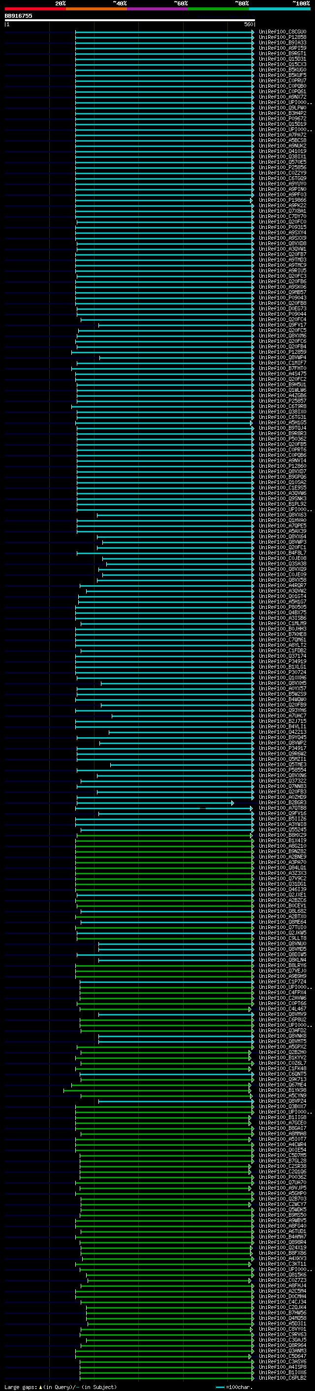Select hit UniRef100_Q41019
This screenshot has width=315, height=1391.
(x=283, y=151)
